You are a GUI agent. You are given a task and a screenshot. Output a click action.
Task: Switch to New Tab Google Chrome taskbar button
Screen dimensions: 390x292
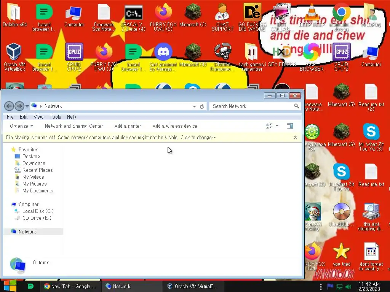coord(70,286)
